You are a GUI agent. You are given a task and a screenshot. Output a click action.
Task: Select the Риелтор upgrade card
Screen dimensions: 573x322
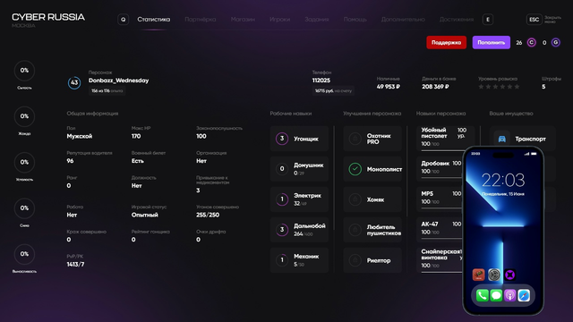[372, 260]
